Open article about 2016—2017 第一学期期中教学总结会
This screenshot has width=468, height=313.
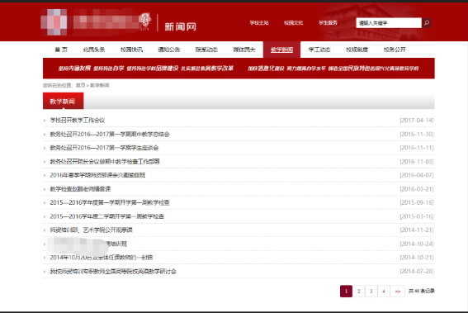[110, 134]
